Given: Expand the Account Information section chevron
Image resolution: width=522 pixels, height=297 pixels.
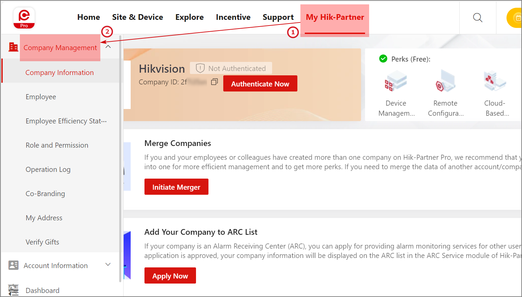Looking at the screenshot, I should tap(108, 265).
